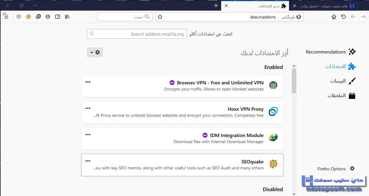Click the scrollbar down arrow
This screenshot has height=196, width=369.
pyautogui.click(x=294, y=194)
